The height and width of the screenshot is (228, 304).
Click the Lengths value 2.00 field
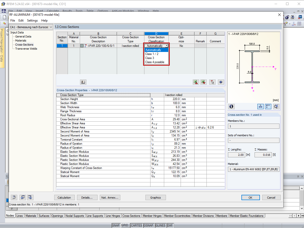pyautogui.click(x=237, y=155)
